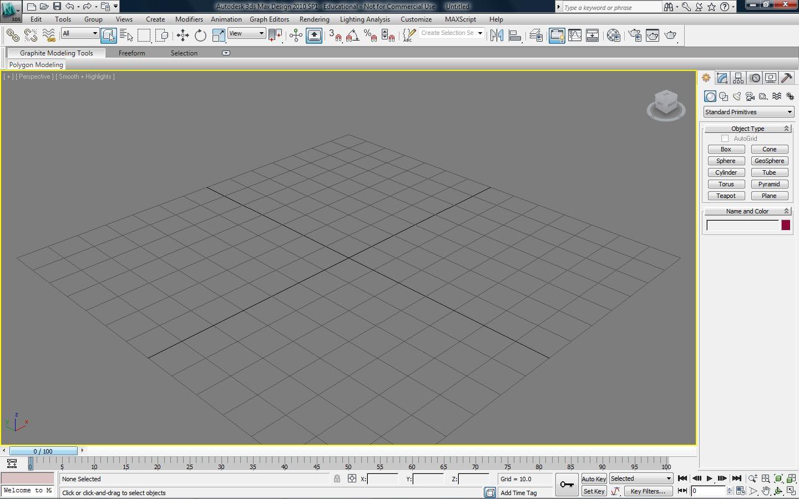The width and height of the screenshot is (799, 499).
Task: Enable the AutoGrid checkbox
Action: click(x=725, y=139)
